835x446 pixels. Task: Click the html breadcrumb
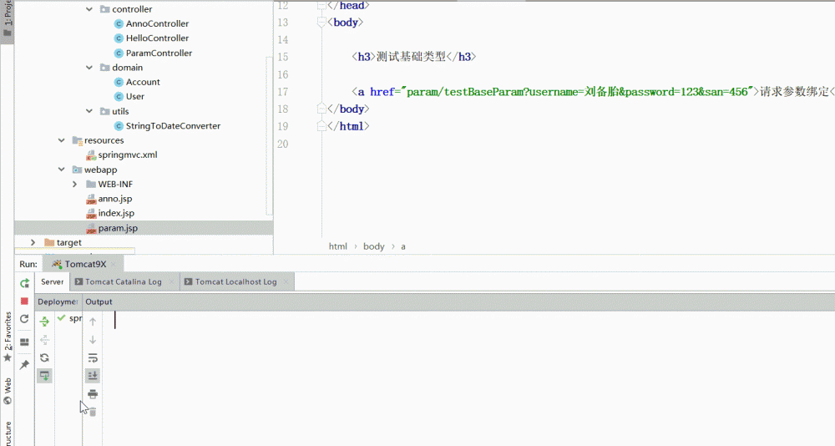[337, 246]
